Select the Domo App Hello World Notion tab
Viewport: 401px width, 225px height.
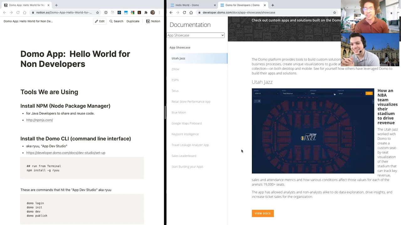point(27,5)
